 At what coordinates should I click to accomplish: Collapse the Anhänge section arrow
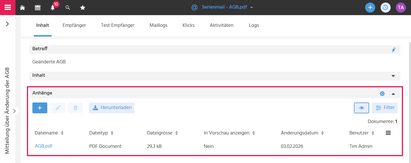coord(393,94)
